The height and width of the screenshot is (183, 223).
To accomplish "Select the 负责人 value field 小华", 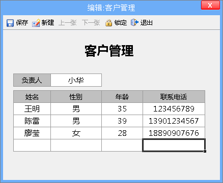I will pos(76,80).
